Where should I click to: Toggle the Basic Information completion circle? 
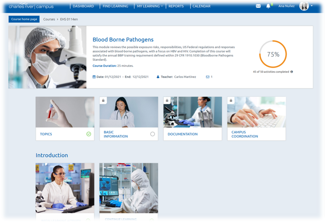point(152,134)
